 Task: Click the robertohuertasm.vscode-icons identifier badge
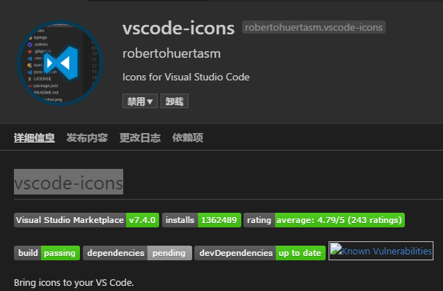pos(314,27)
